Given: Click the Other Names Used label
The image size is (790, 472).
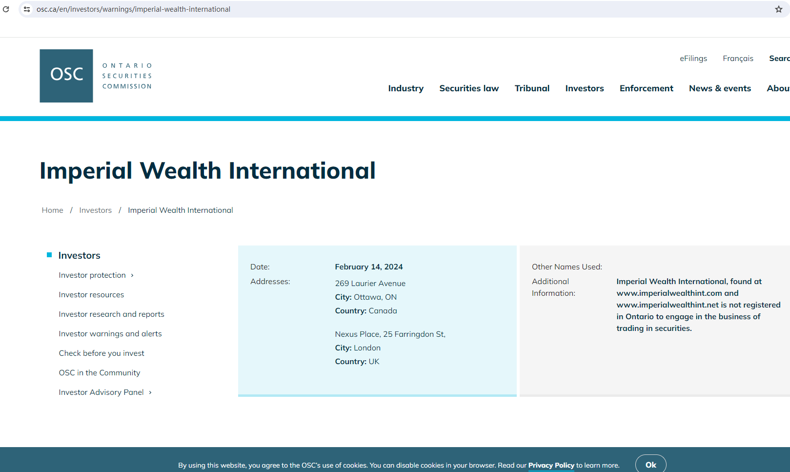Looking at the screenshot, I should 567,267.
